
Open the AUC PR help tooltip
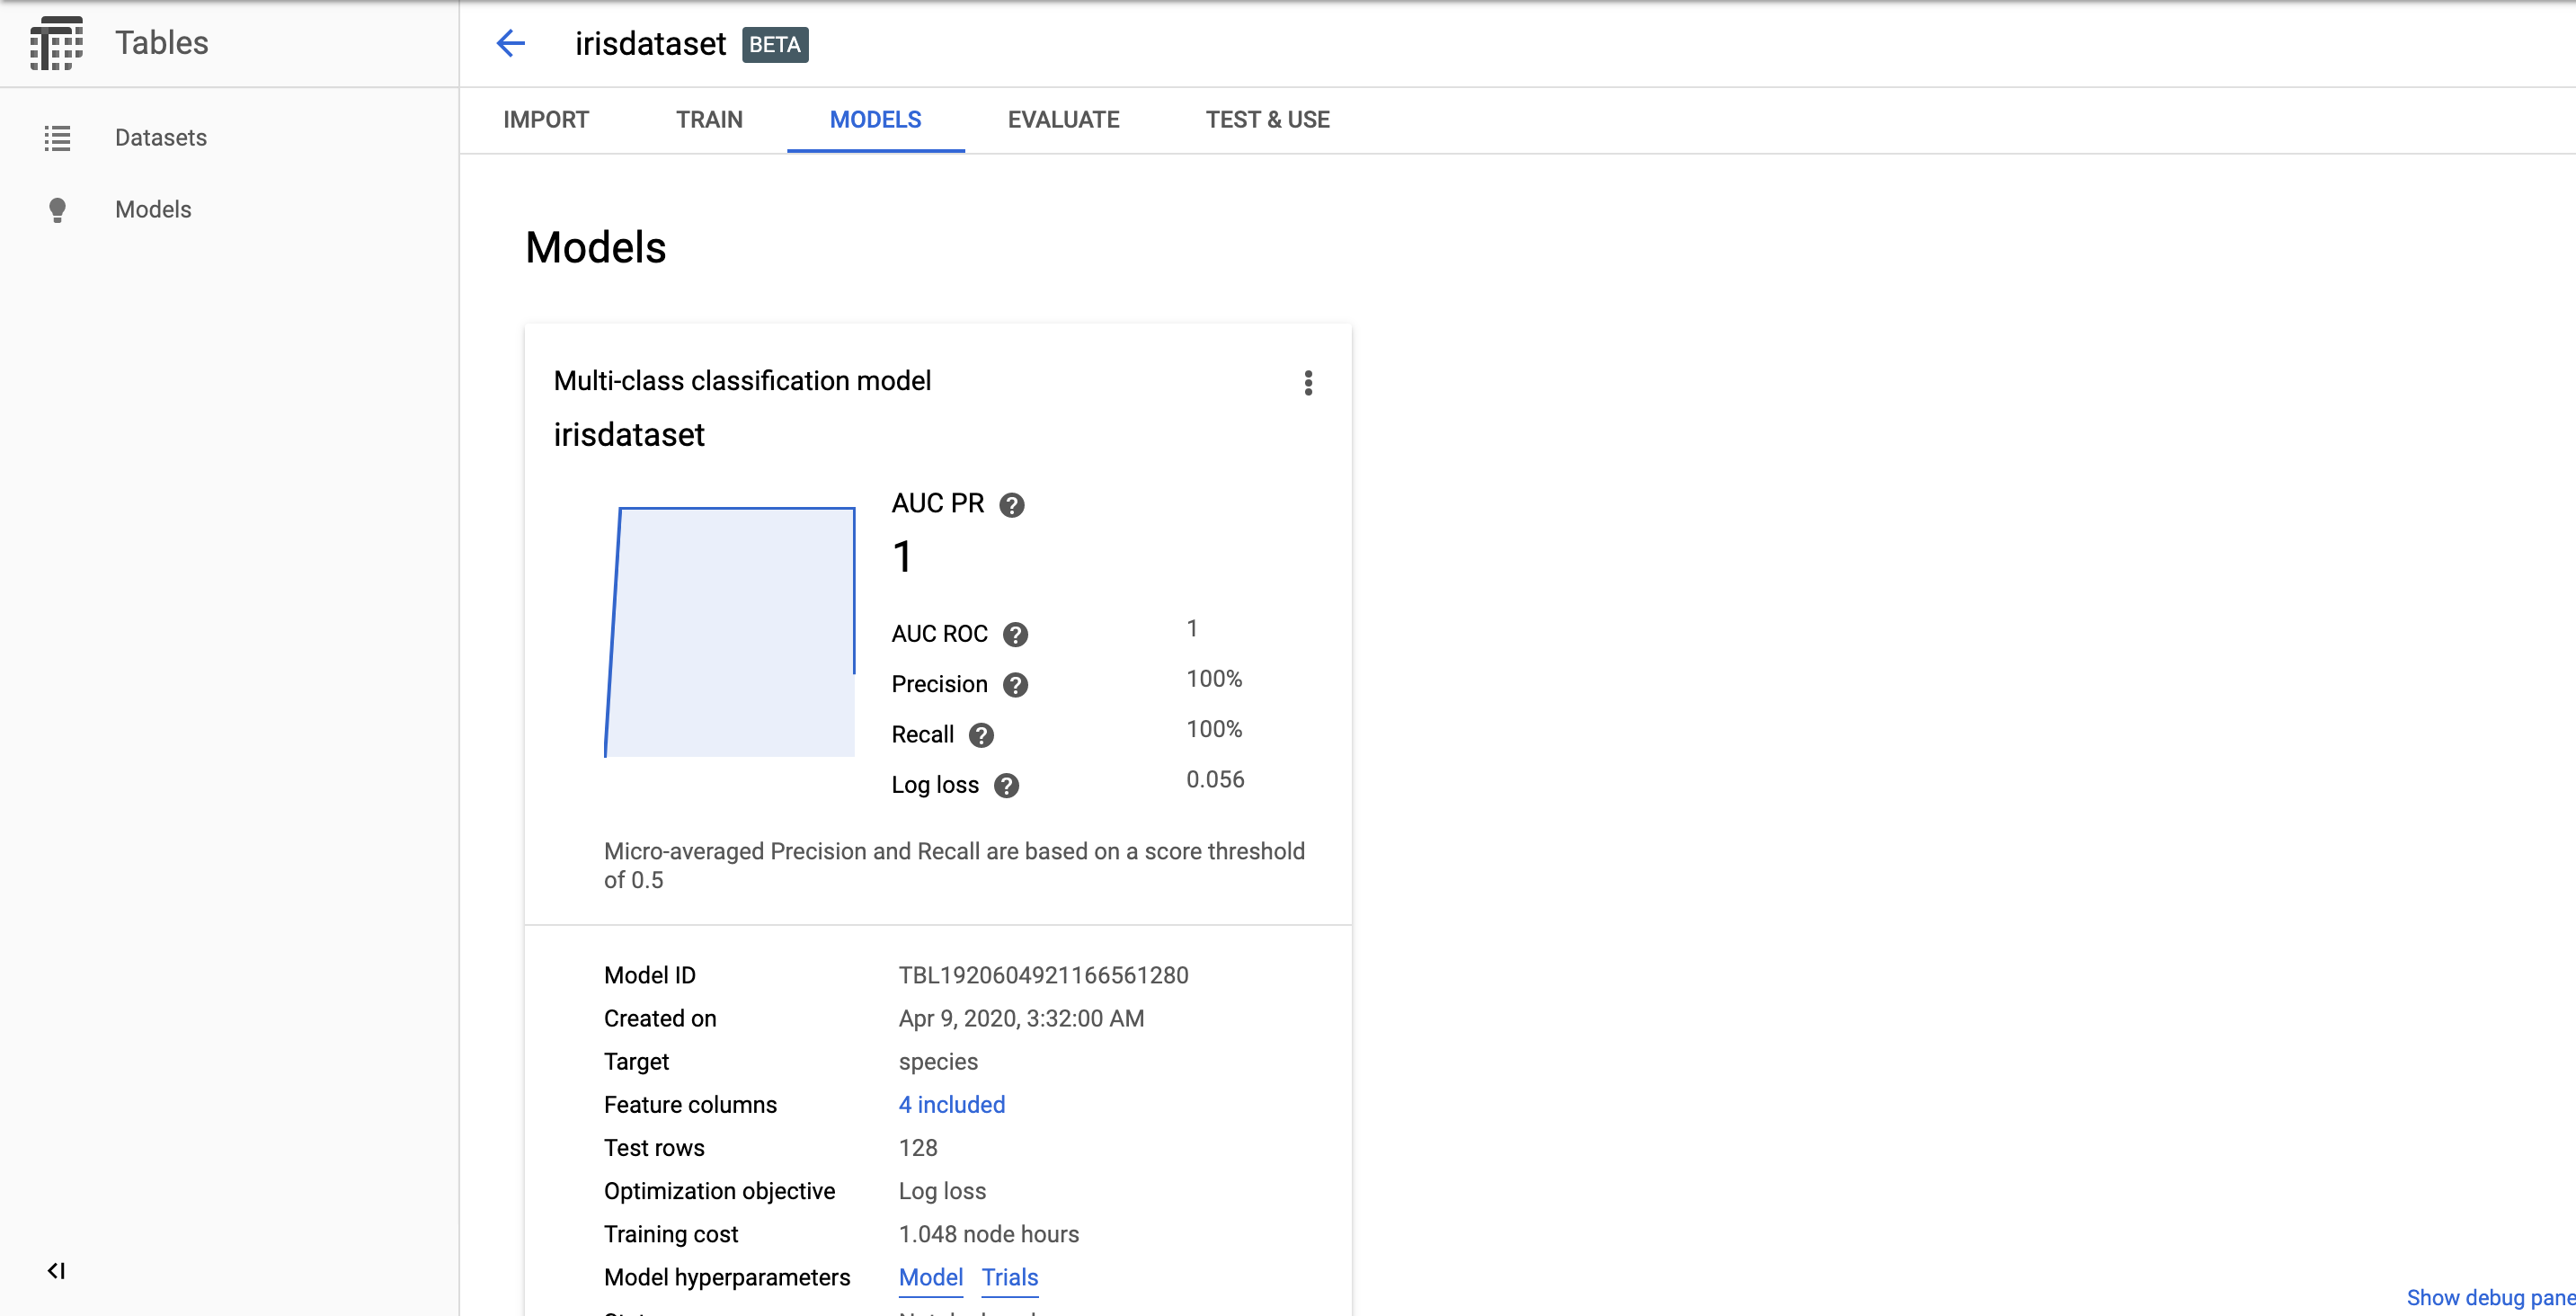tap(1013, 505)
